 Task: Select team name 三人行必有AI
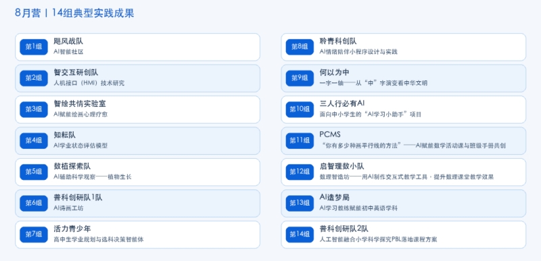(x=342, y=103)
